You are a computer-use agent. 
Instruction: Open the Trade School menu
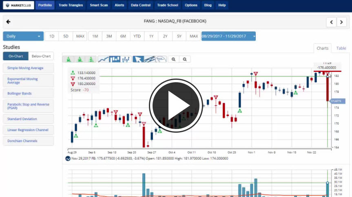(168, 5)
